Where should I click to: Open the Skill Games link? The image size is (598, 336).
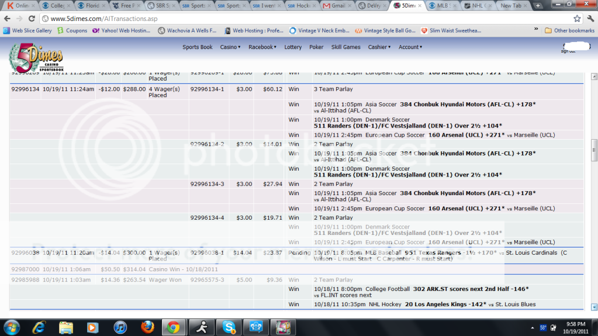[x=345, y=47]
